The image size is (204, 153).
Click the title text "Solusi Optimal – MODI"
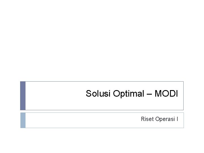[x=132, y=93]
